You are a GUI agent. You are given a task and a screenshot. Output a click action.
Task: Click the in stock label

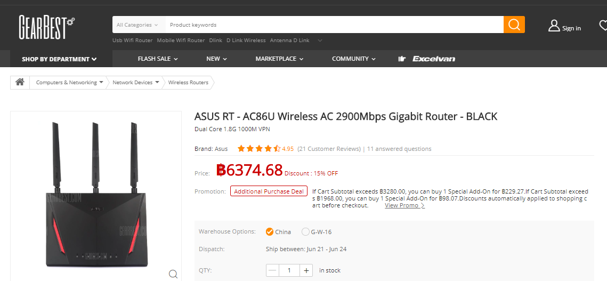(x=330, y=270)
